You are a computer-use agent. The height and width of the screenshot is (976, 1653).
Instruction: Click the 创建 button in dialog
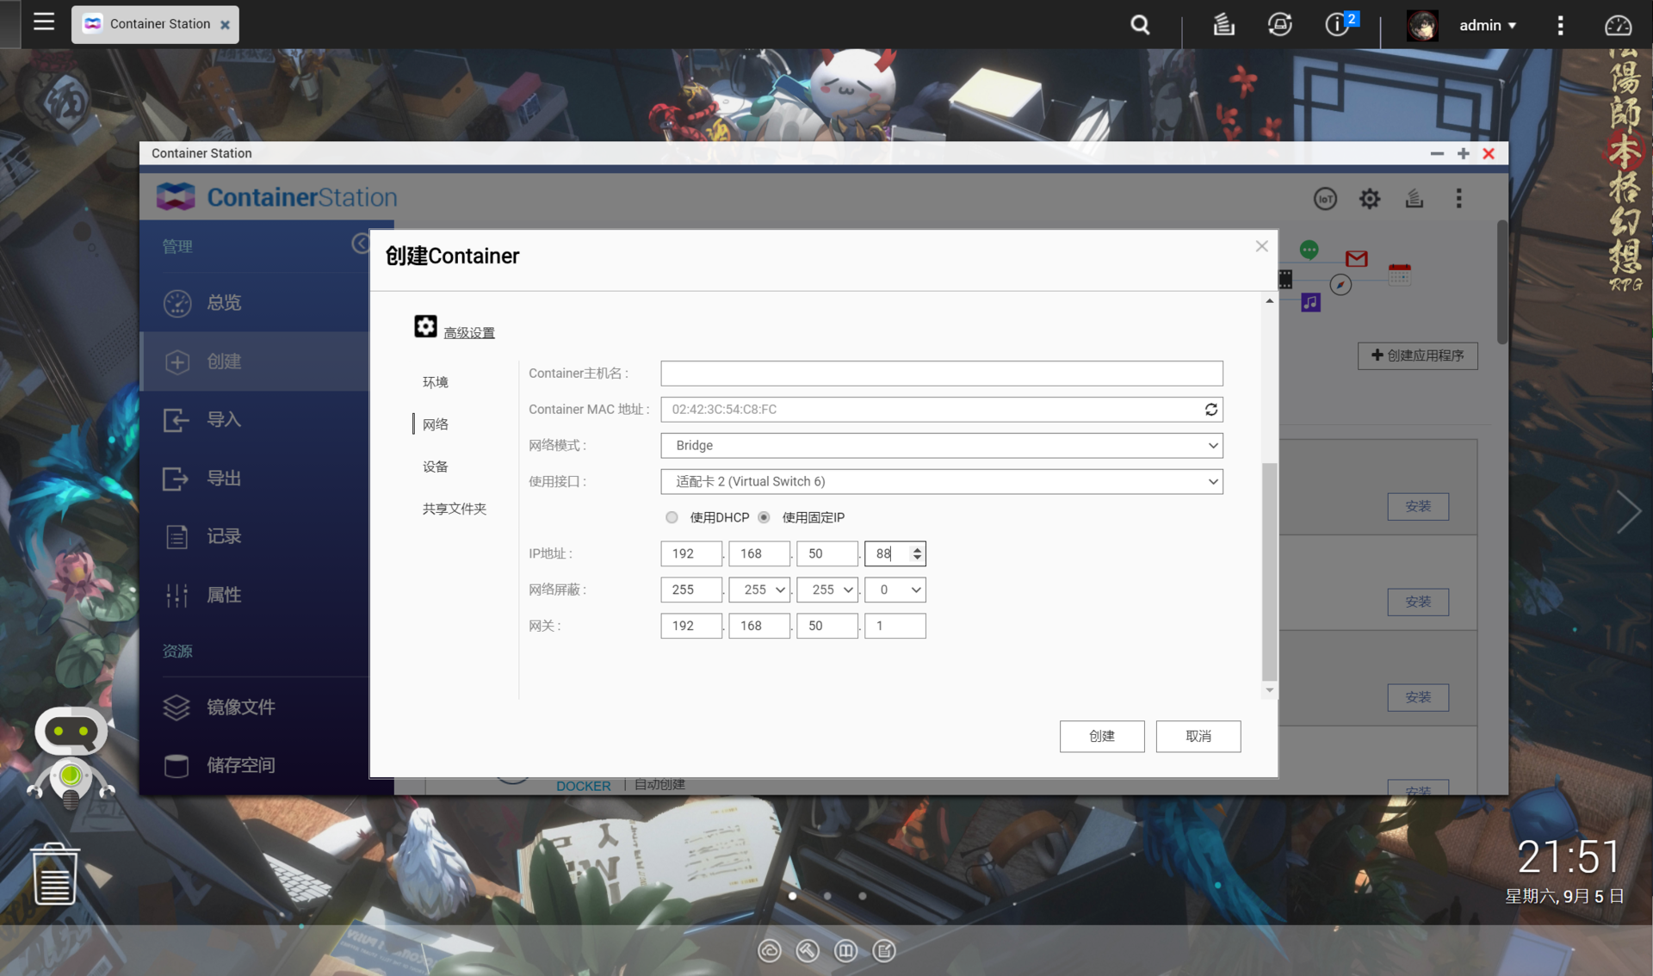[x=1101, y=737]
